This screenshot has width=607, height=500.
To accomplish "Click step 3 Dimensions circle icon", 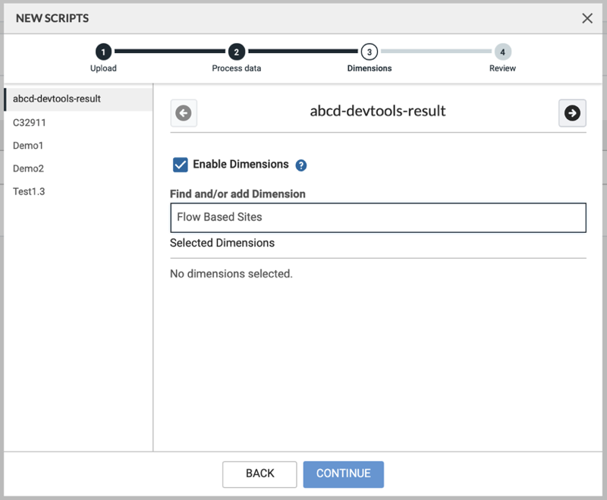I will pyautogui.click(x=370, y=52).
